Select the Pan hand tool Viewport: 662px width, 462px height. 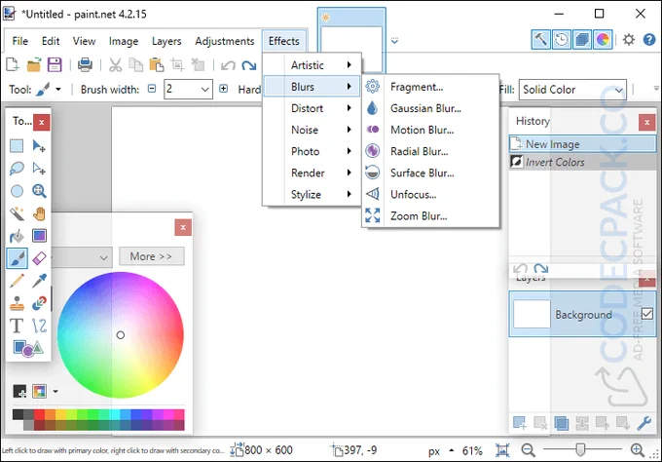click(39, 213)
